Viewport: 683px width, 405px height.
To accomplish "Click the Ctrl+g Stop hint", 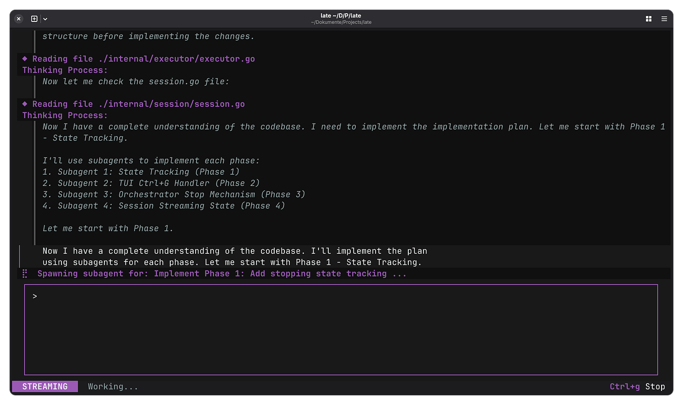I will [x=637, y=386].
